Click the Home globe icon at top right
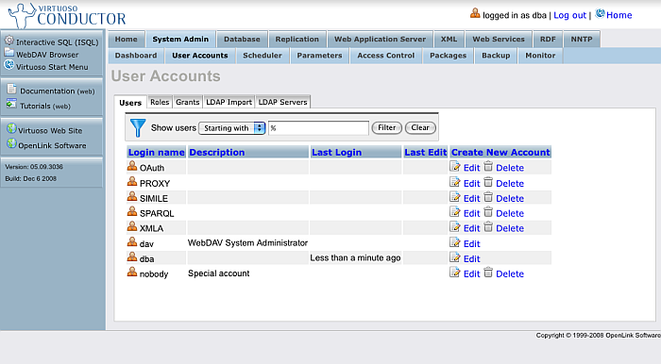The height and width of the screenshot is (364, 661). click(600, 14)
